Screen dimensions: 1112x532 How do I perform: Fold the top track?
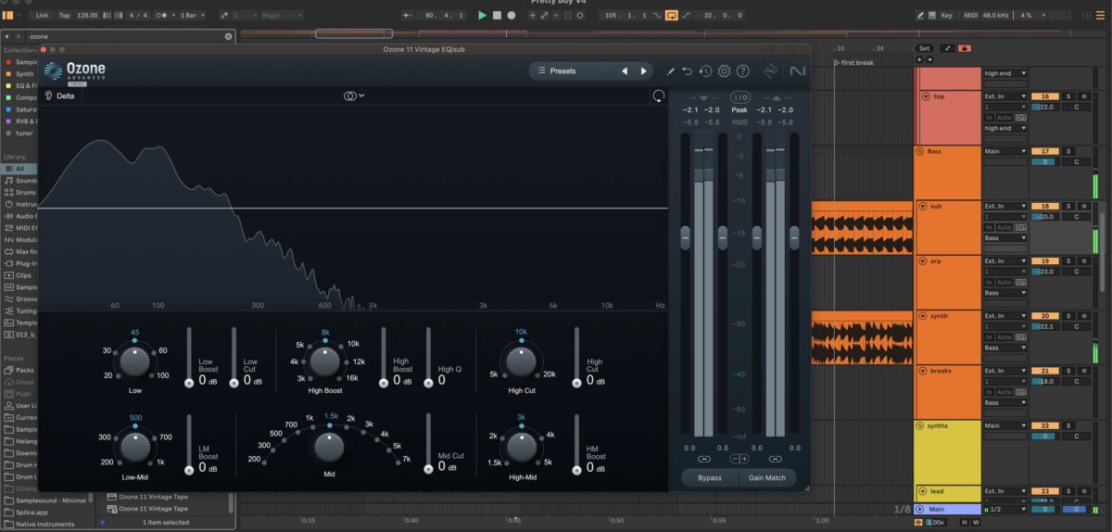pyautogui.click(x=925, y=96)
